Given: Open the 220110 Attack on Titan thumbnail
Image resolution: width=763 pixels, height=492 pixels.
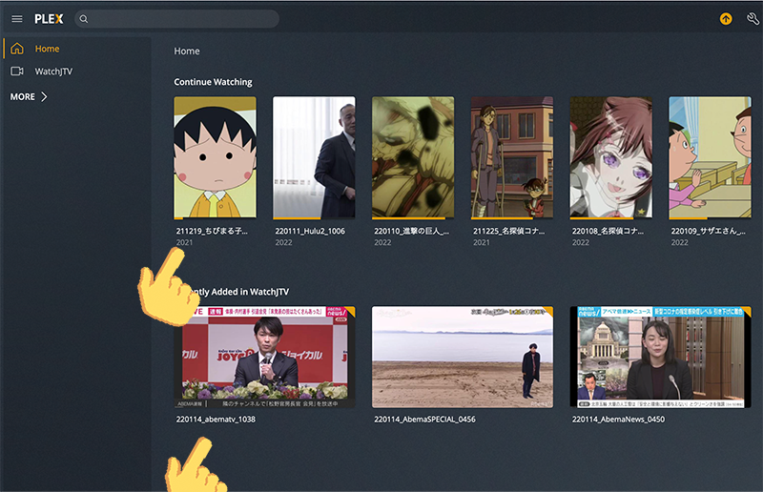Looking at the screenshot, I should [x=413, y=157].
